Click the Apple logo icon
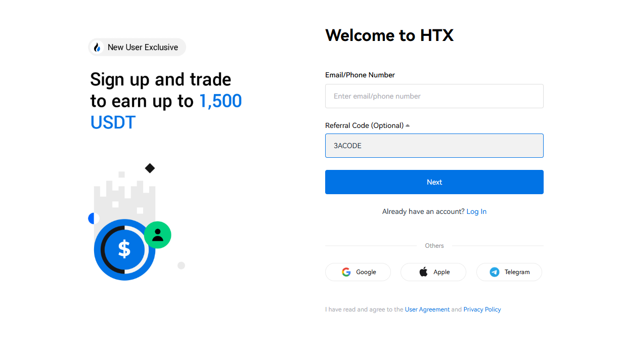The height and width of the screenshot is (355, 619). (x=422, y=272)
